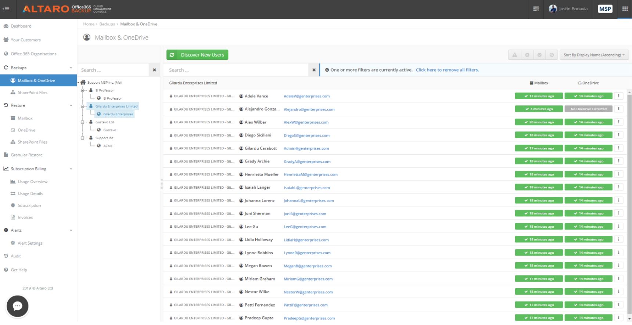Open Your Customers page
The height and width of the screenshot is (325, 632).
tap(25, 40)
